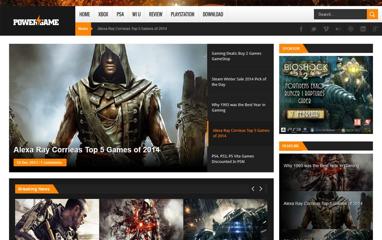Select the Alexa Ray Corrieas Top 5 headline
Image resolution: width=382 pixels, height=240 pixels.
(239, 133)
